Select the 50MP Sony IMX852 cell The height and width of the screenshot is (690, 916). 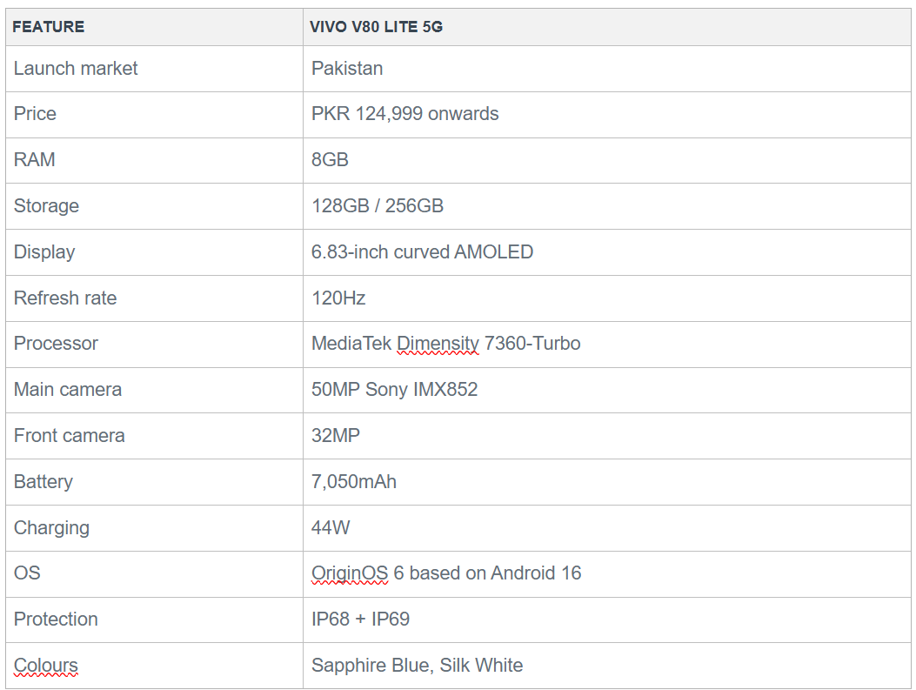coord(607,390)
